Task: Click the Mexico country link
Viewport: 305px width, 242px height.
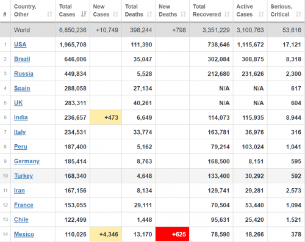Action: (x=24, y=234)
